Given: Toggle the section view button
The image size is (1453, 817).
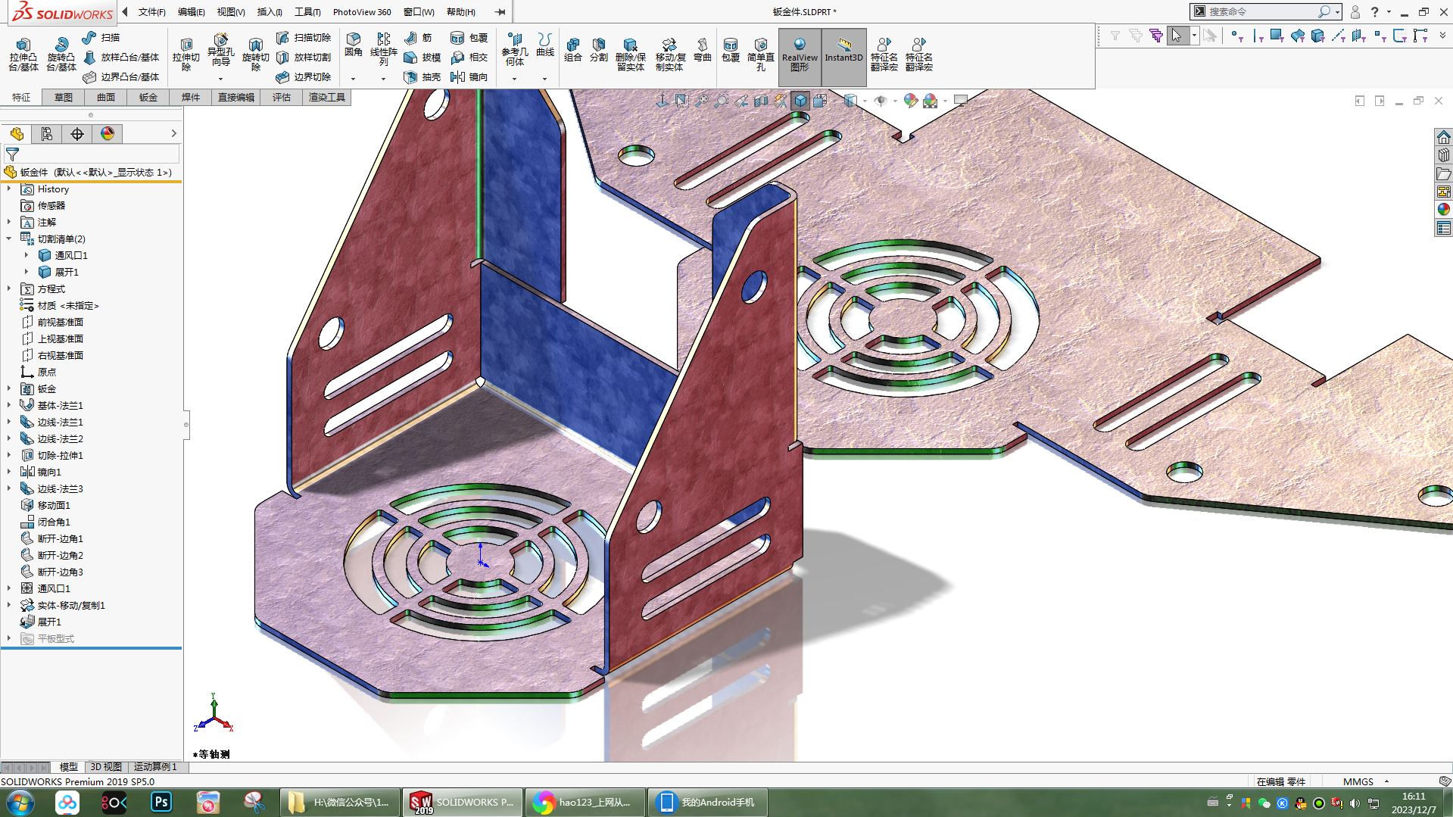Looking at the screenshot, I should tap(761, 100).
